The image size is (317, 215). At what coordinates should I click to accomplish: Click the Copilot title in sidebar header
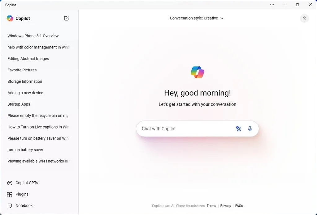23,18
